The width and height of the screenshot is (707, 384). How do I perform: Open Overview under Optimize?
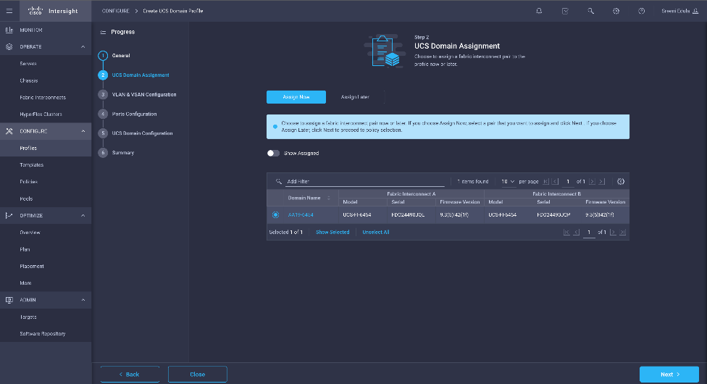[x=30, y=233]
